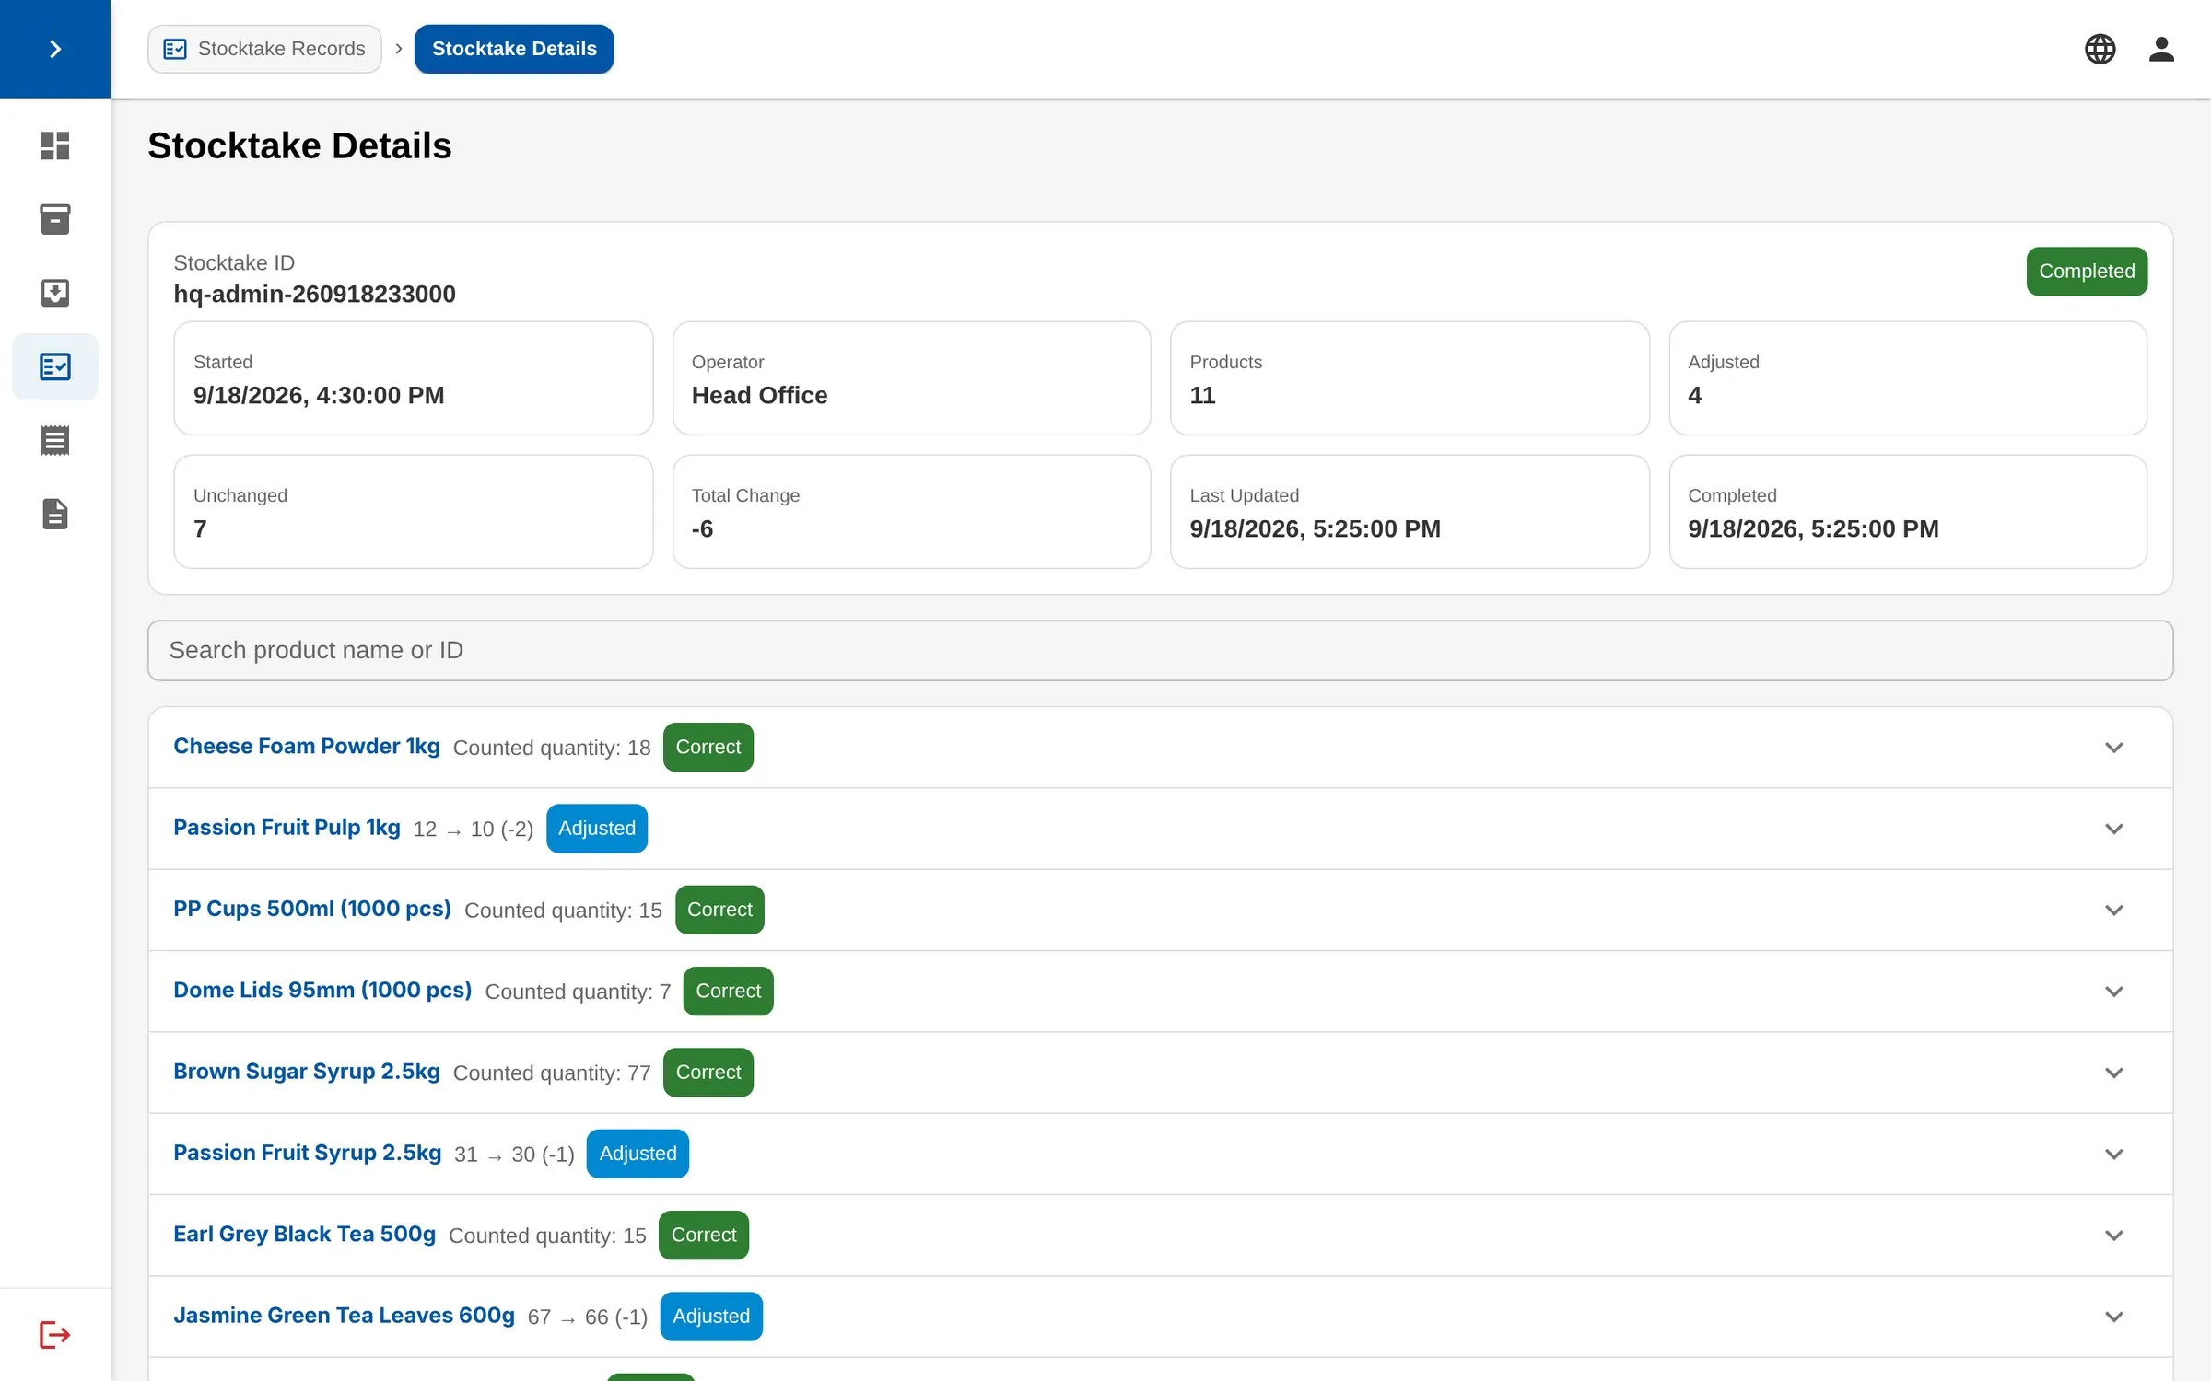Open the Cheese Foam Powder 1kg link
The image size is (2211, 1381).
(x=307, y=747)
